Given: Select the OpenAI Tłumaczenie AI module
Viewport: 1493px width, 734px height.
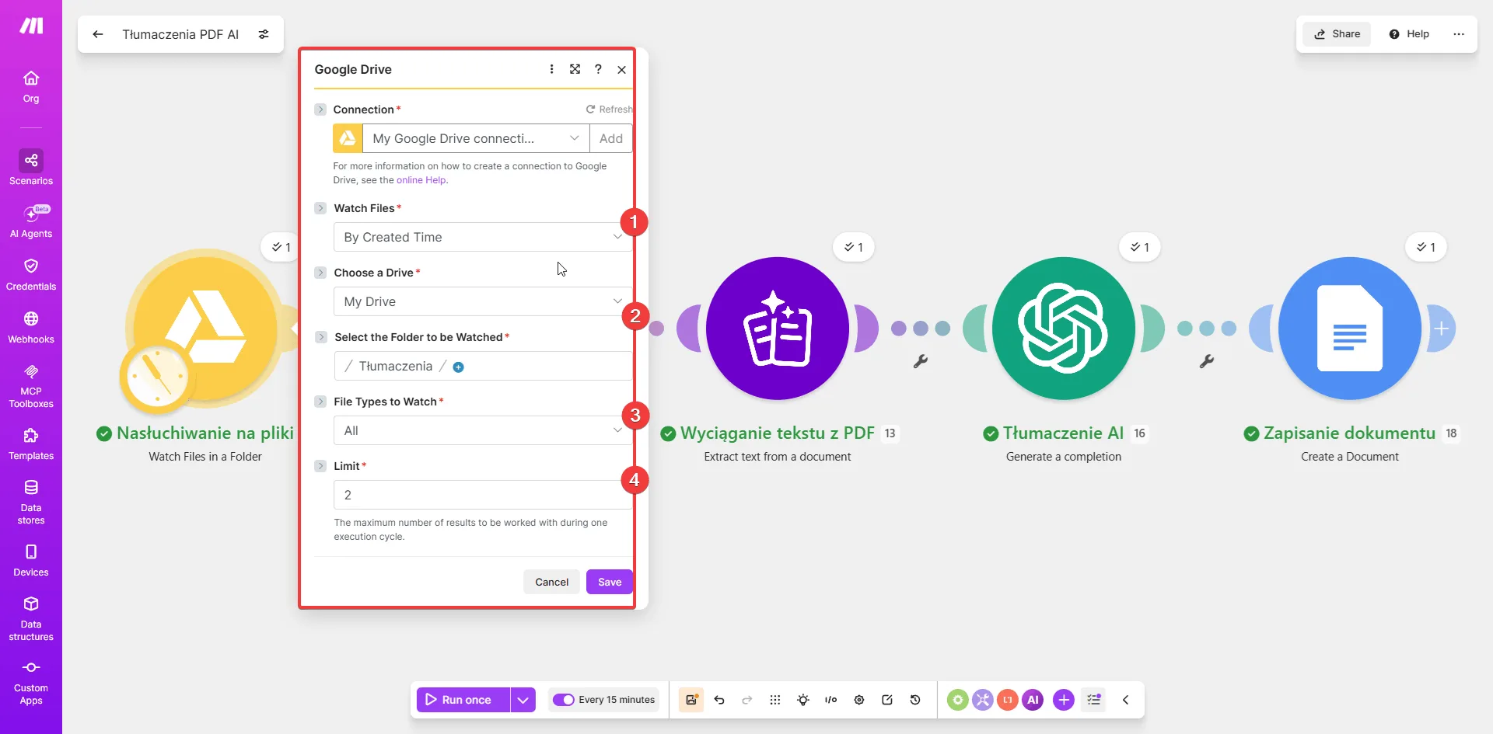Looking at the screenshot, I should click(x=1064, y=328).
